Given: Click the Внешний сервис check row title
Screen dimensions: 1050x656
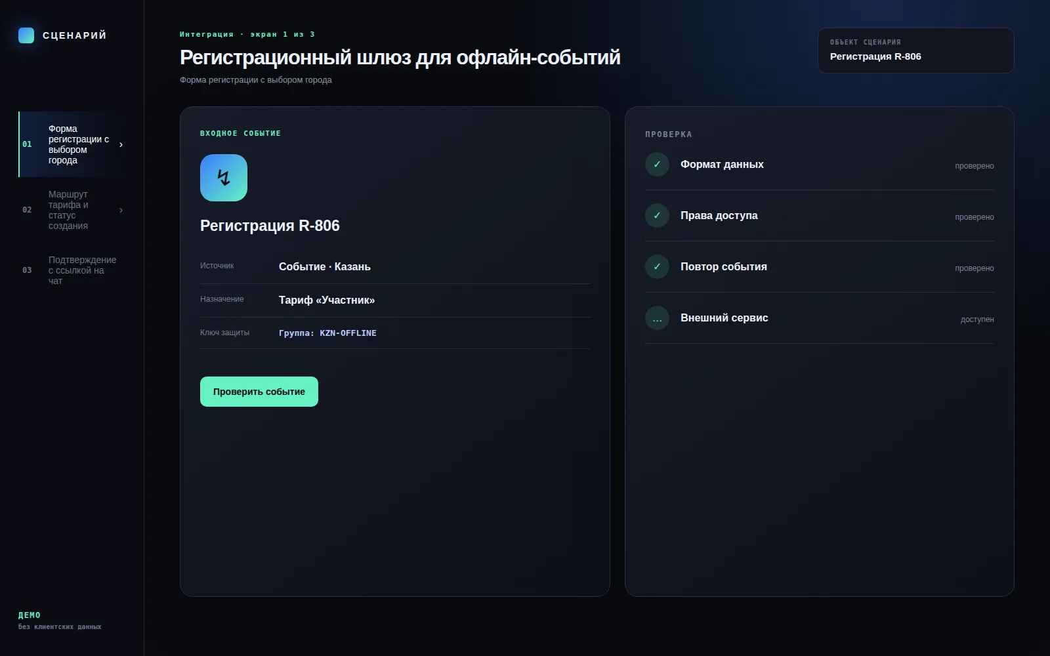Looking at the screenshot, I should tap(724, 318).
